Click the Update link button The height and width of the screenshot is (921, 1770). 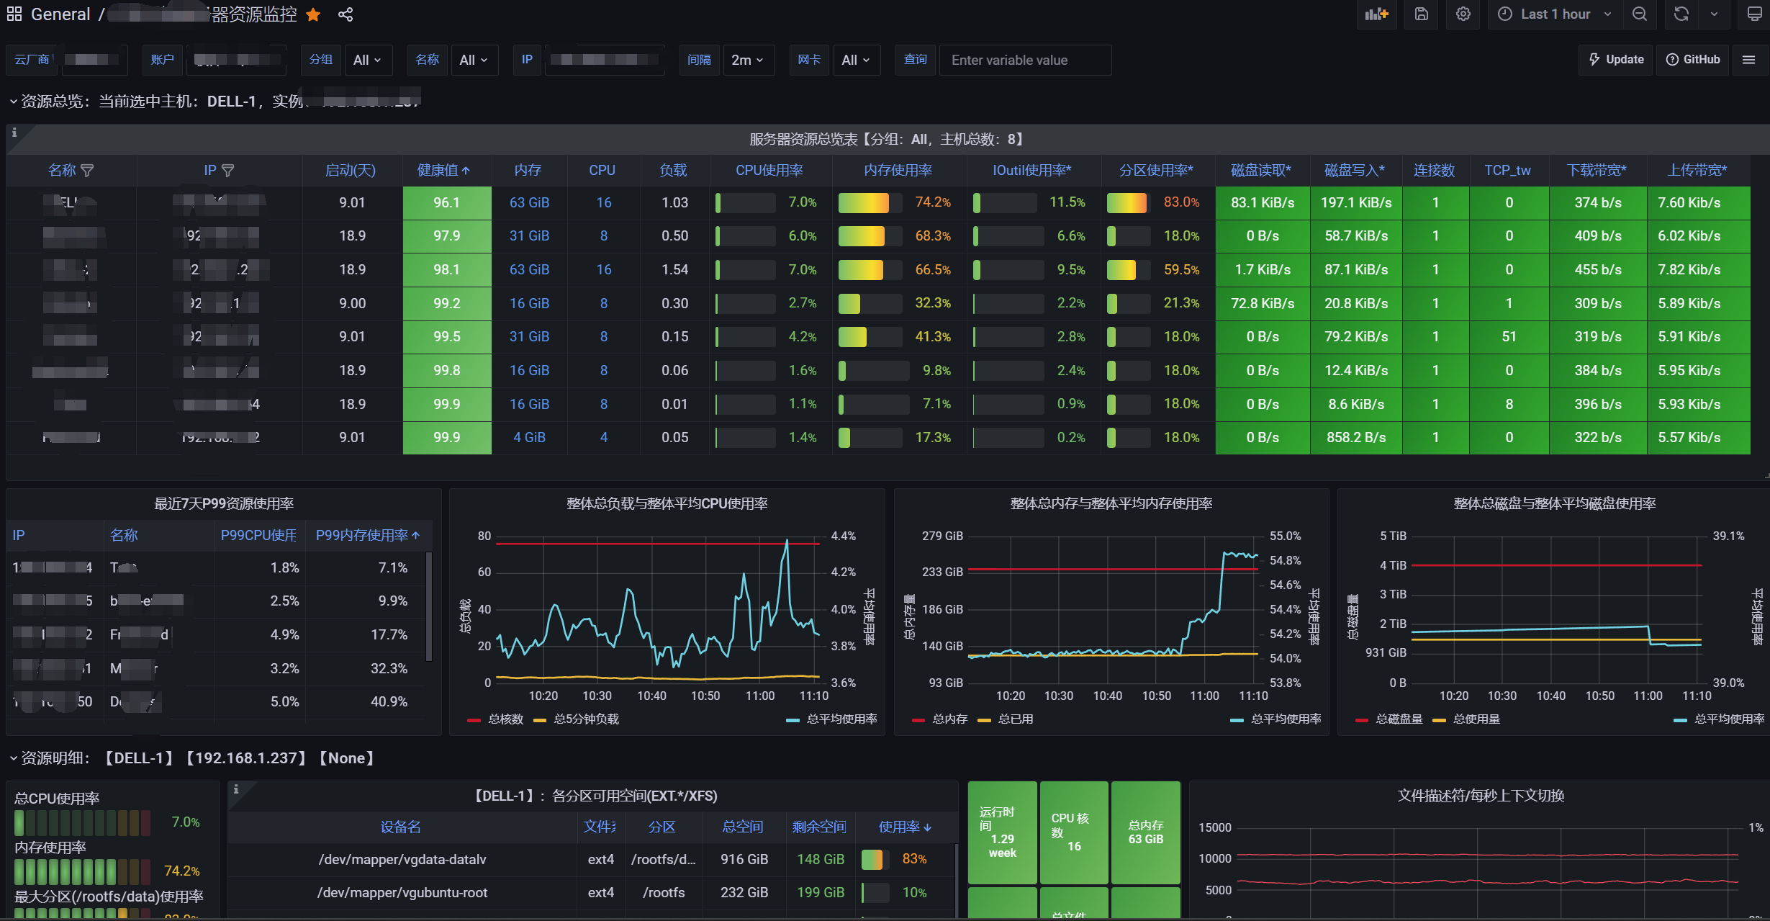(x=1617, y=60)
